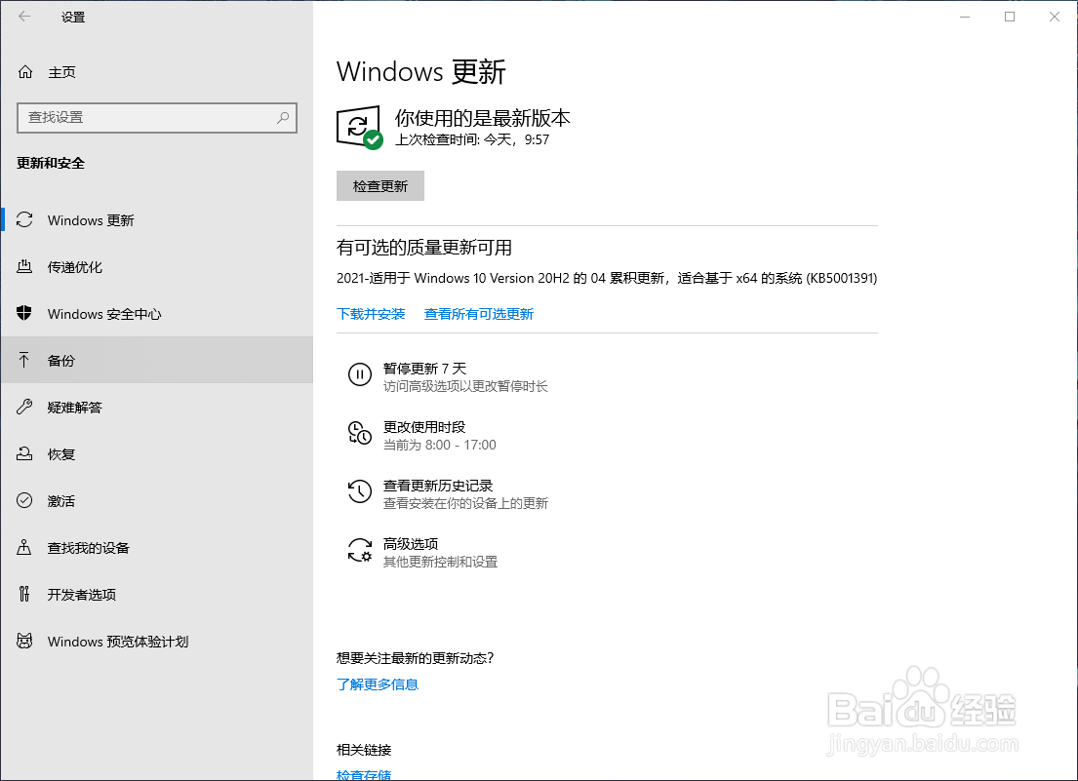
Task: 点击备份的上传箭头图标
Action: pyautogui.click(x=24, y=360)
